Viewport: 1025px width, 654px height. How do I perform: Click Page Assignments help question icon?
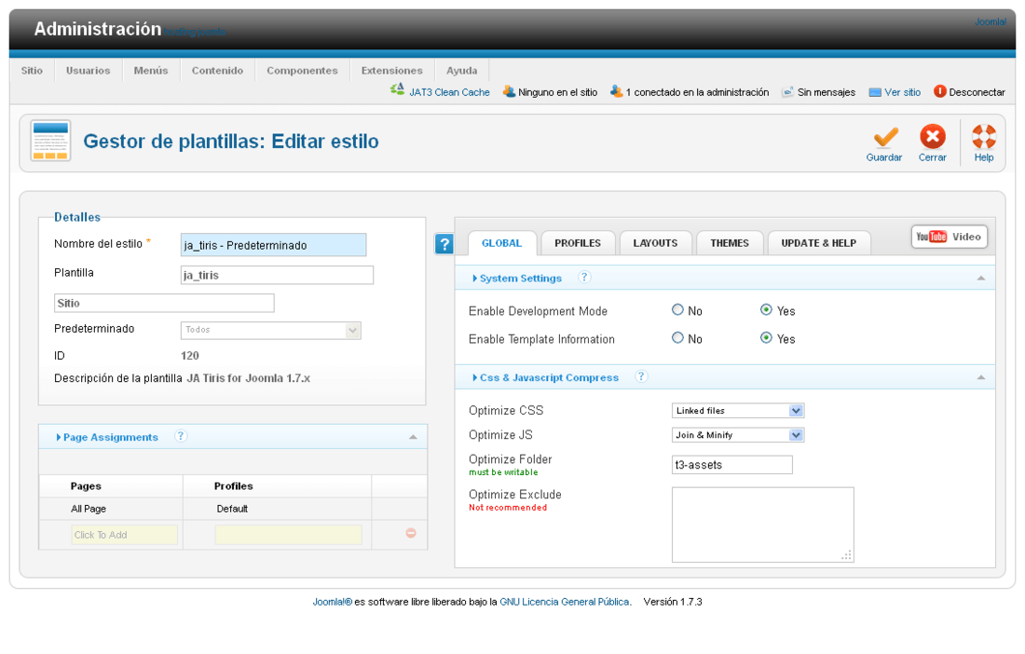pyautogui.click(x=181, y=436)
